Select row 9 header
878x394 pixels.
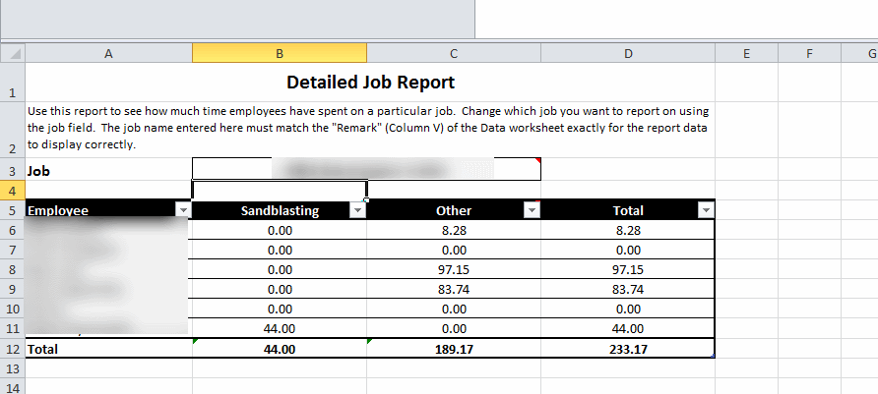(x=13, y=289)
